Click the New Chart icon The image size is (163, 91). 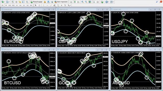(x=3, y=2)
